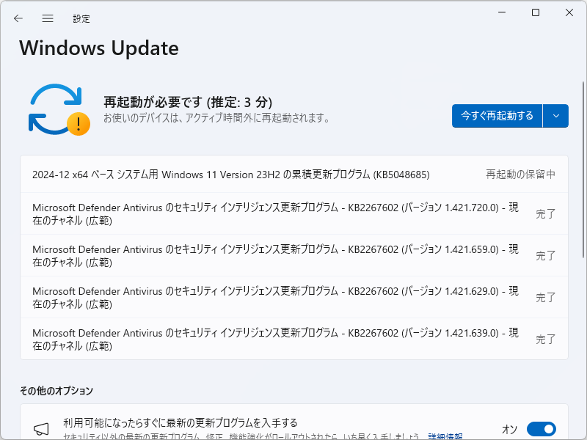Click the 完了 status of the topmost Defender update
Screen dimensions: 587x440
point(545,213)
